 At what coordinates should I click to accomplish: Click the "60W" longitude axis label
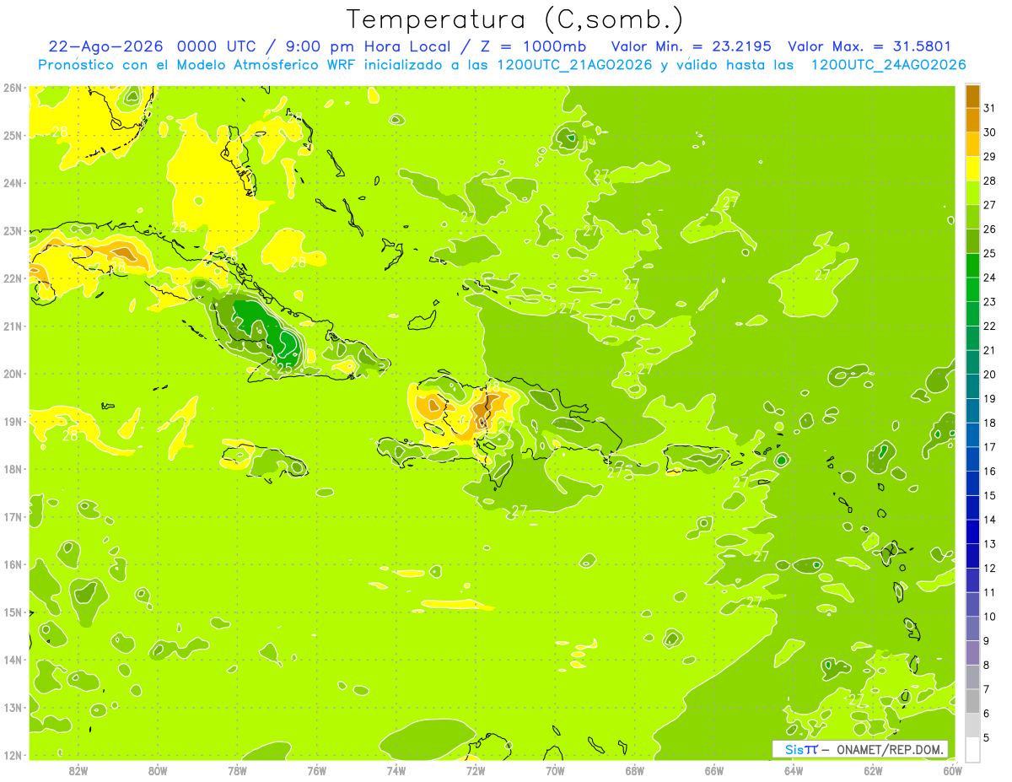tap(953, 770)
